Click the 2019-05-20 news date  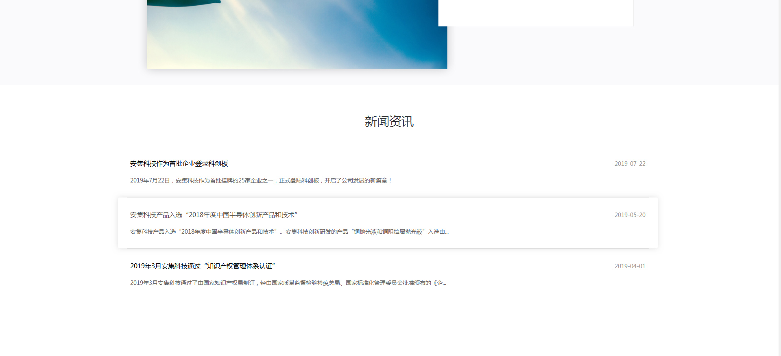click(630, 215)
